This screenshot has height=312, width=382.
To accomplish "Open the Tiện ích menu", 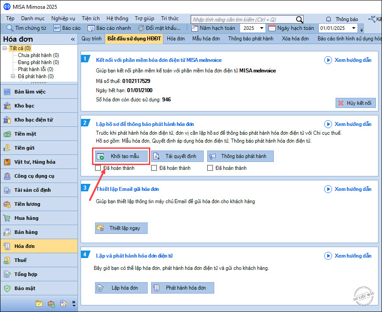I will (91, 18).
